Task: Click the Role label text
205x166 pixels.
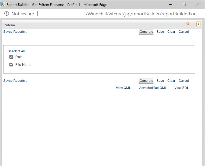Action: click(19, 57)
